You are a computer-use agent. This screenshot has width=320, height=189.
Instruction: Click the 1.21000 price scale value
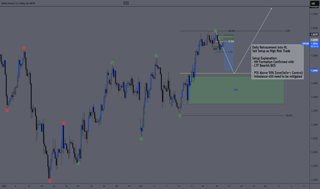pyautogui.click(x=314, y=180)
